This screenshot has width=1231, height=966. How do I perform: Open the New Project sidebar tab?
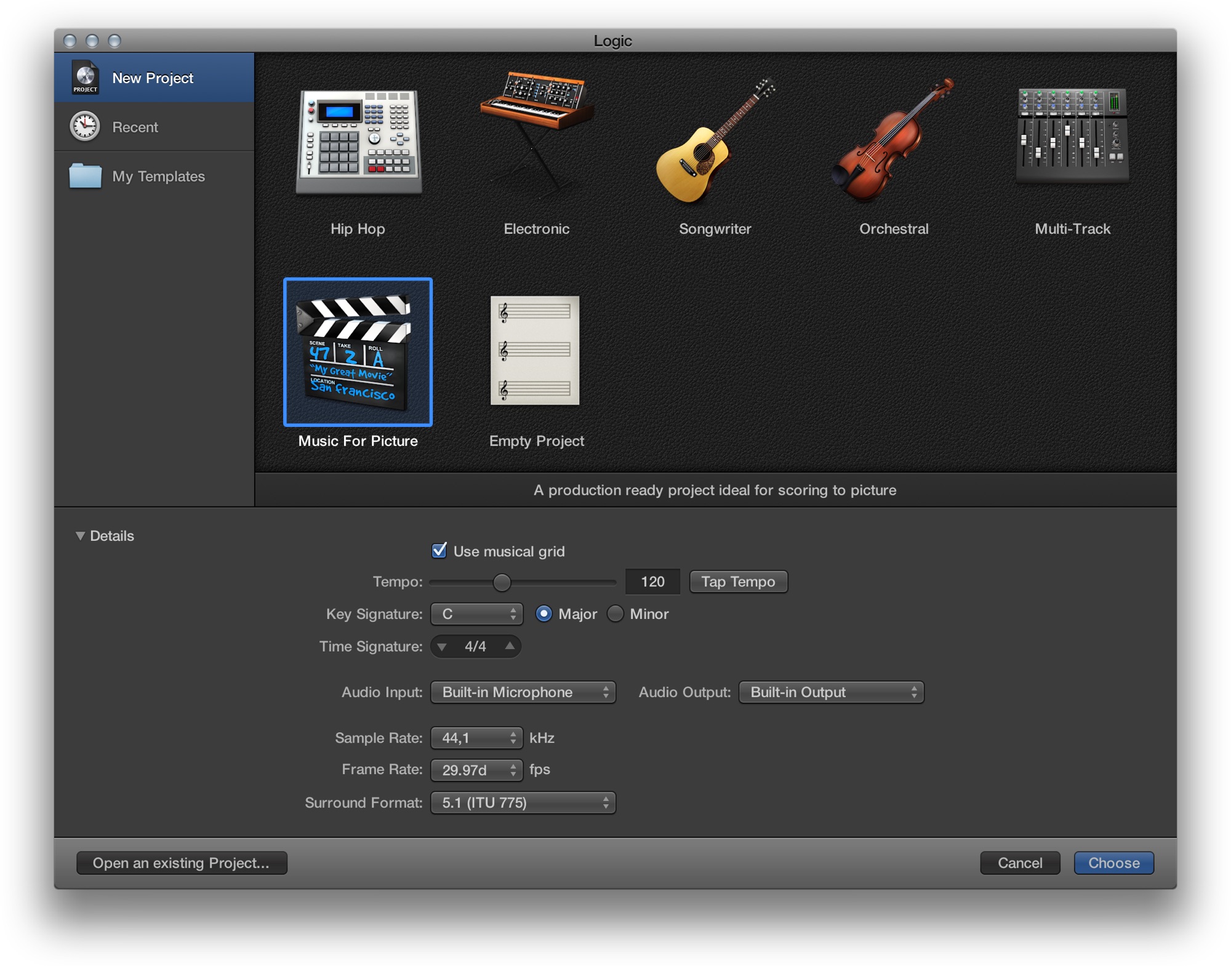[x=154, y=78]
